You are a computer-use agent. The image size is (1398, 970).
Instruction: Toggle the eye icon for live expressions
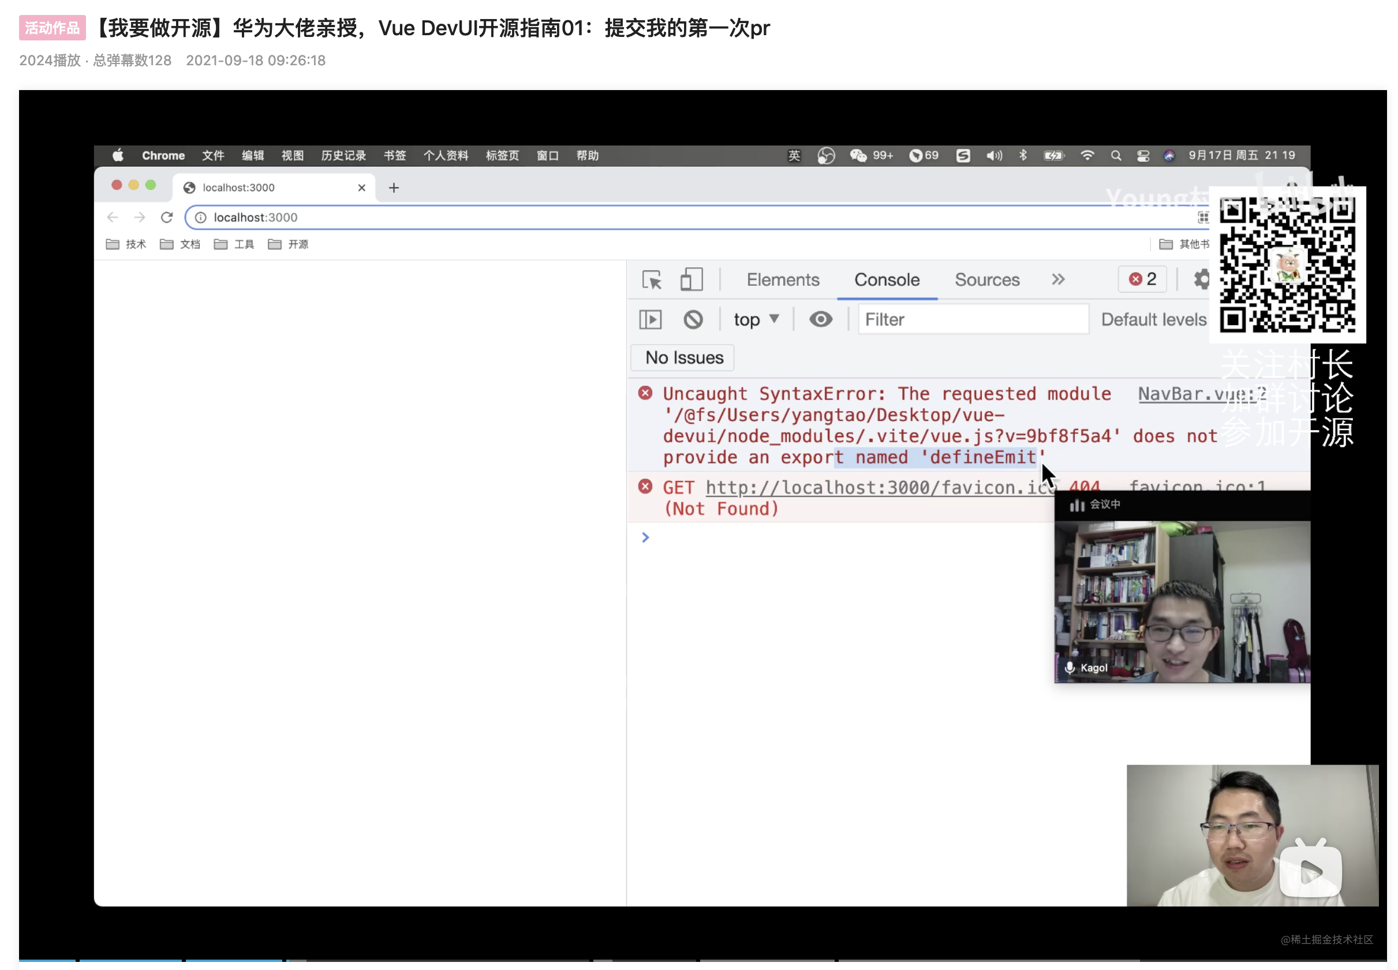point(821,319)
